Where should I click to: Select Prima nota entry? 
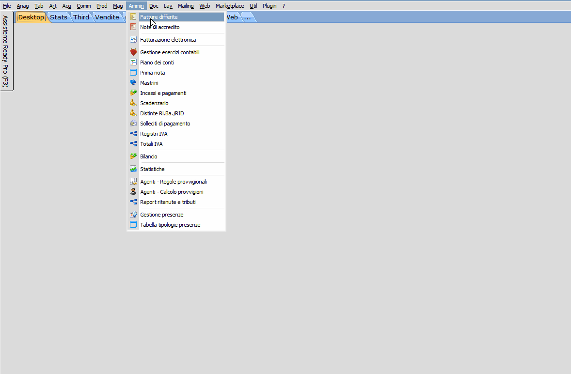[x=176, y=73]
